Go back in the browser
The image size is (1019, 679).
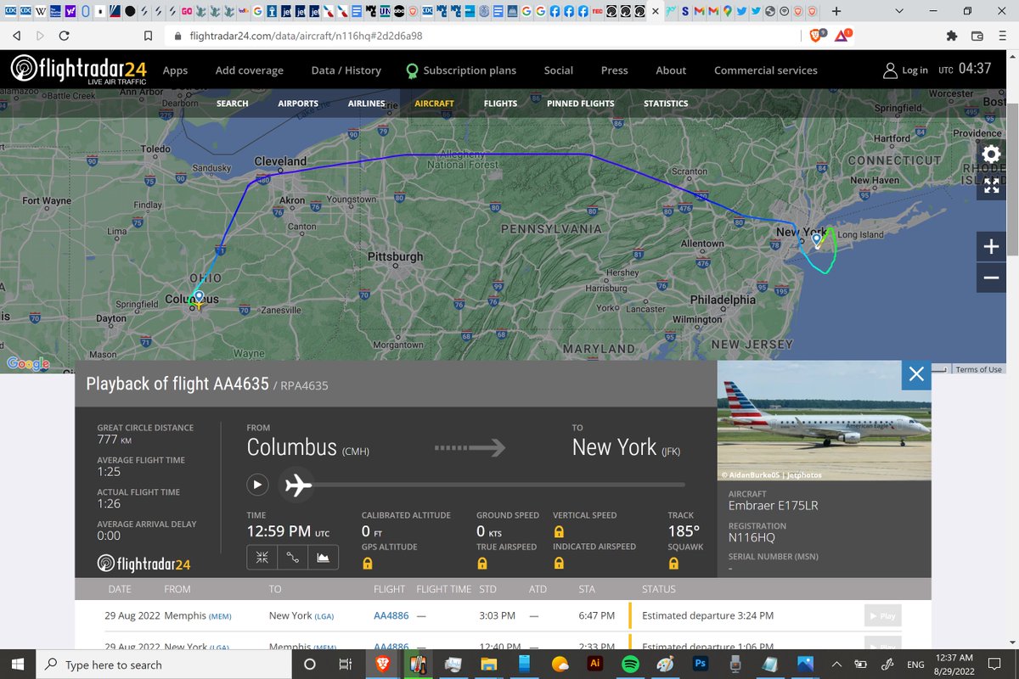[x=18, y=36]
